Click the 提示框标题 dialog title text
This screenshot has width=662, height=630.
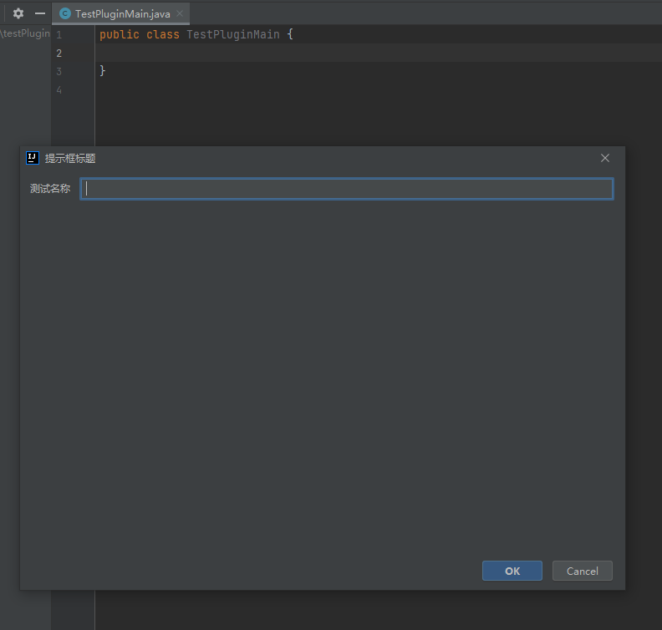70,158
